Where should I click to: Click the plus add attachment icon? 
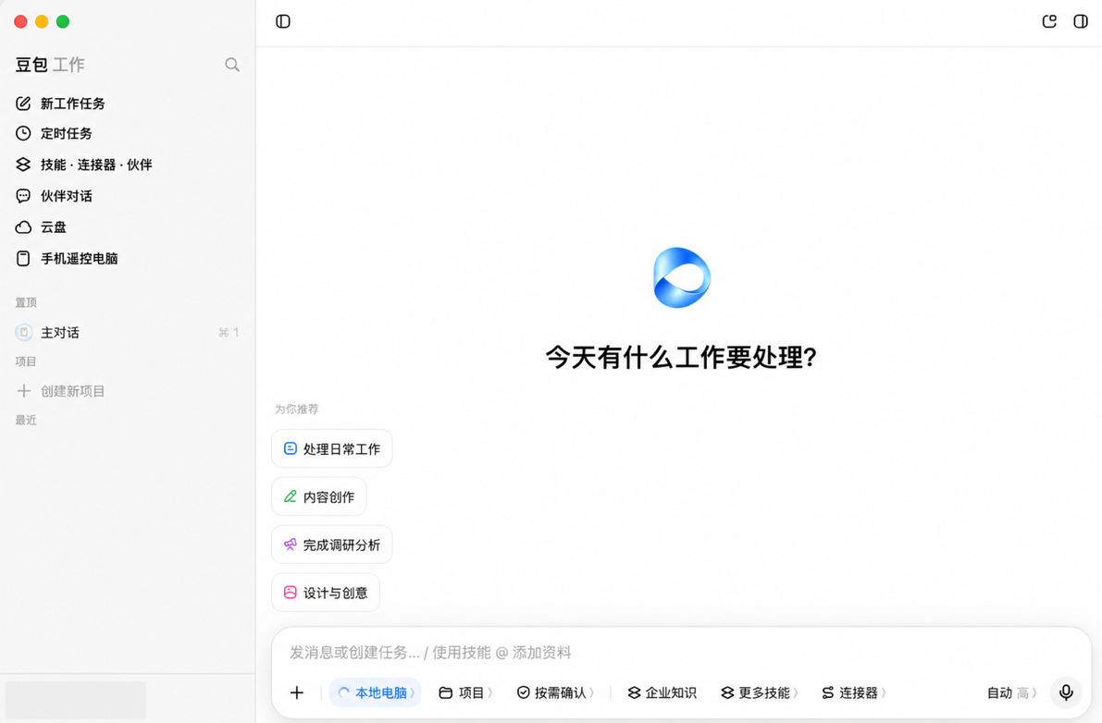297,693
